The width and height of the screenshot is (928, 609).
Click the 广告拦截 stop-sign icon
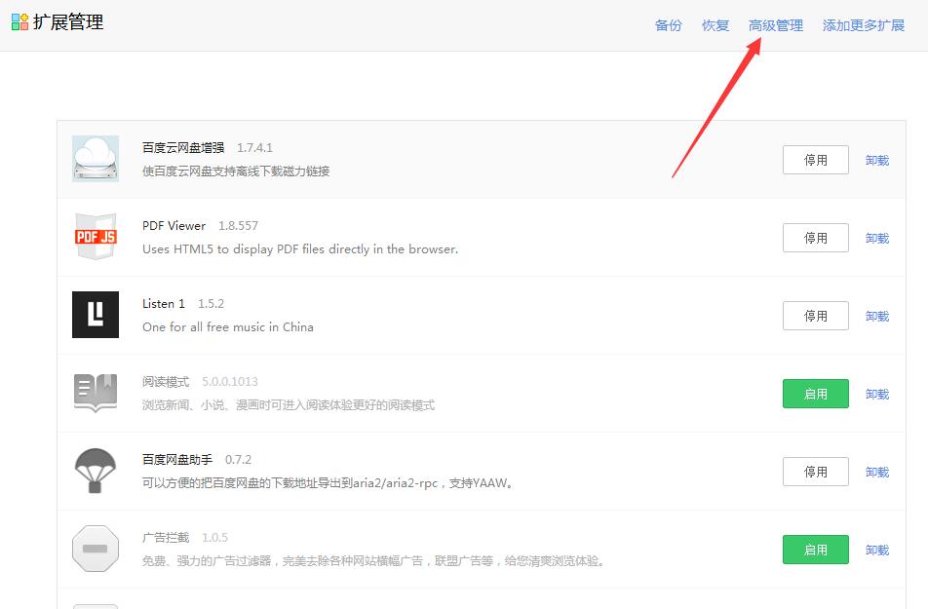click(95, 549)
